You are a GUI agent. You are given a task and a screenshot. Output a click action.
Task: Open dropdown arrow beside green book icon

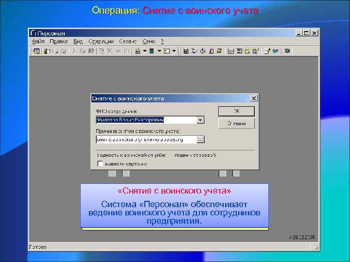pyautogui.click(x=159, y=51)
